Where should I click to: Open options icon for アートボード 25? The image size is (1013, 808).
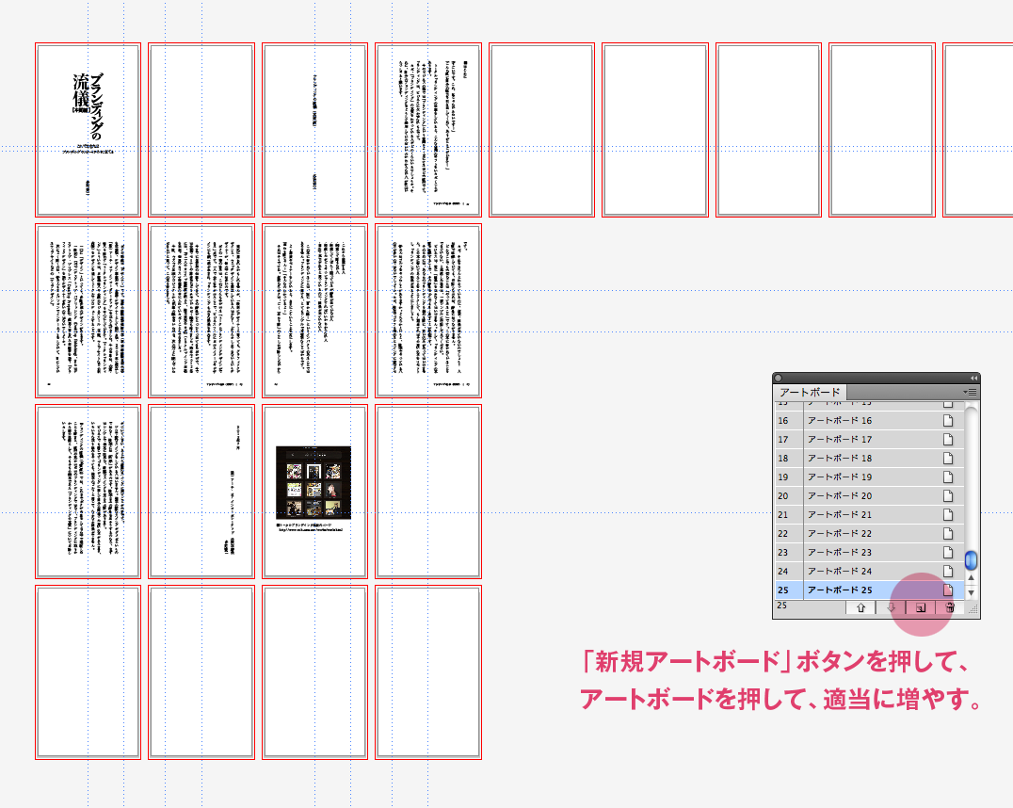[948, 590]
